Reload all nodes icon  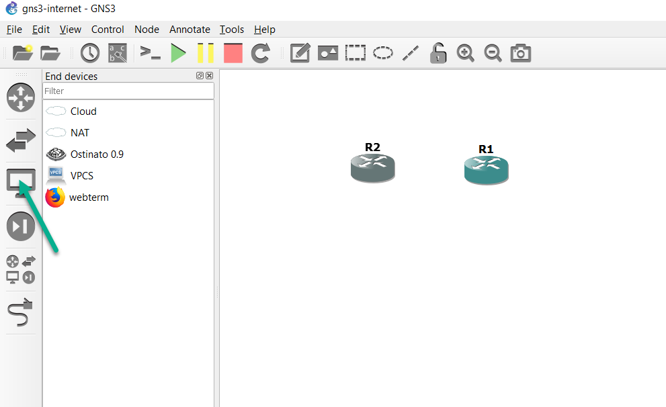[x=260, y=53]
